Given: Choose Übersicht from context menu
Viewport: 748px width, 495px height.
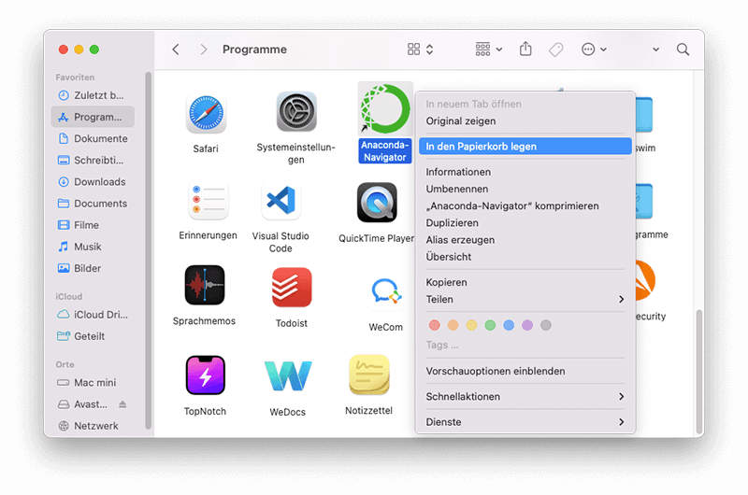Looking at the screenshot, I should pyautogui.click(x=525, y=257).
